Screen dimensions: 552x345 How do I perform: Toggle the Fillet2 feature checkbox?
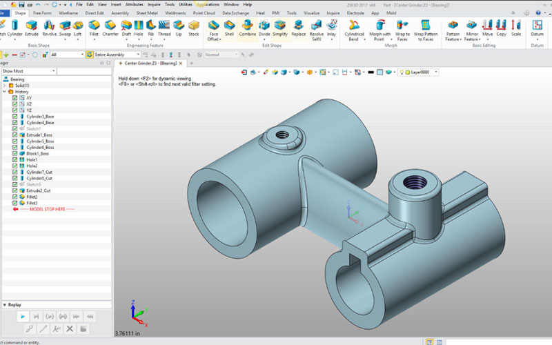click(14, 197)
